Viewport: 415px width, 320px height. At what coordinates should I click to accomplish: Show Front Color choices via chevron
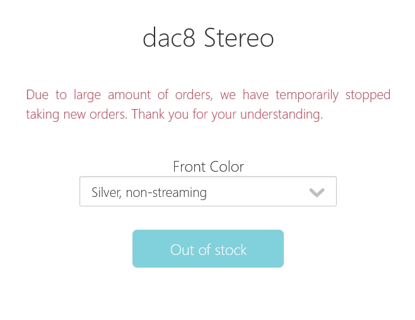[x=317, y=193]
